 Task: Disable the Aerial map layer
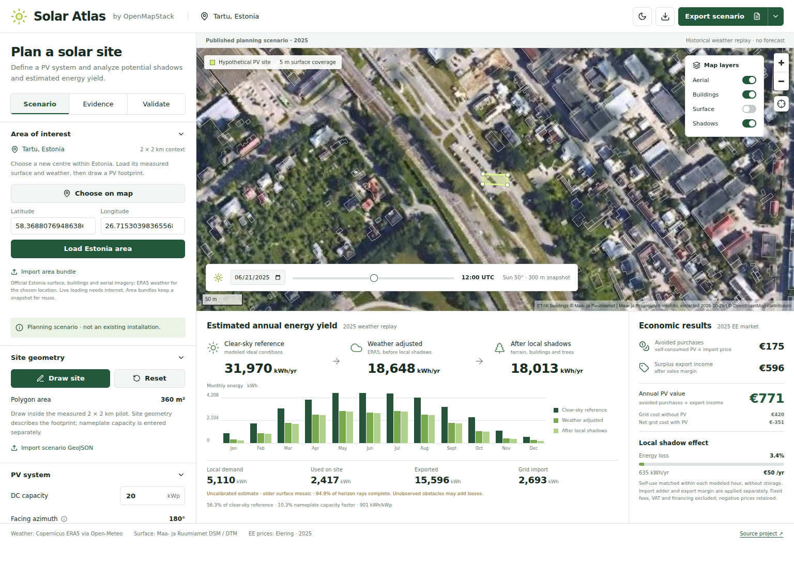click(749, 80)
